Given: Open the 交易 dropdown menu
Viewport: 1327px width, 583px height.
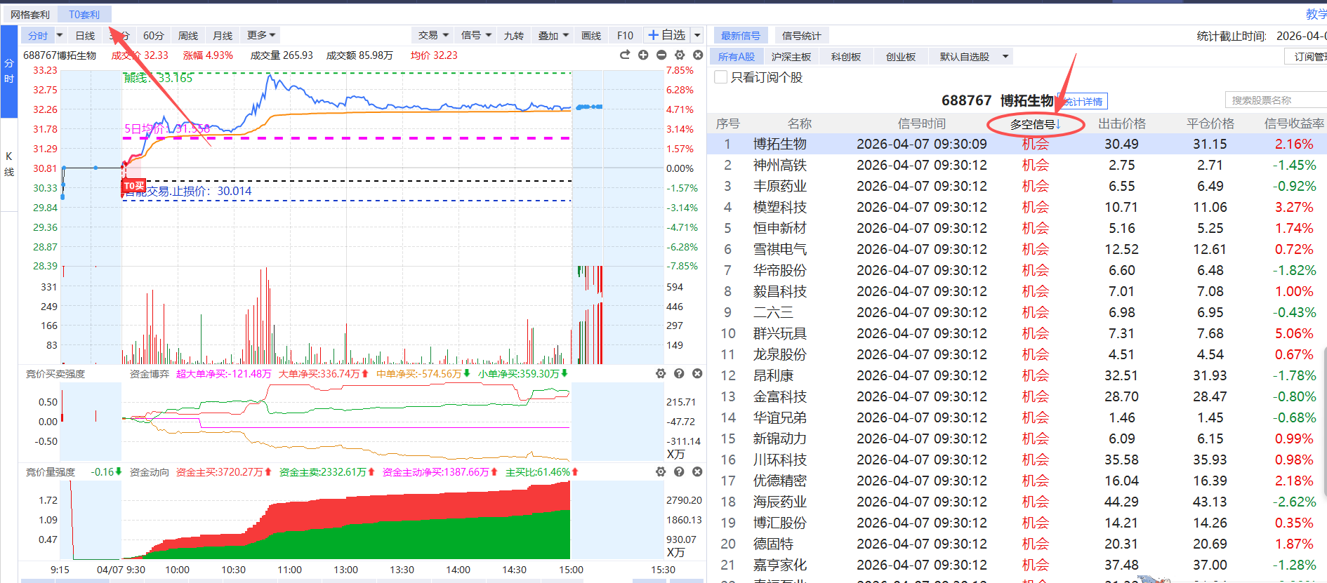Looking at the screenshot, I should pos(433,35).
